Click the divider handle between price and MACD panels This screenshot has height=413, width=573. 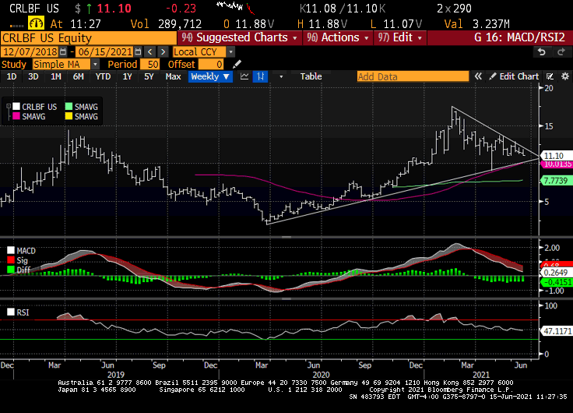pos(286,237)
